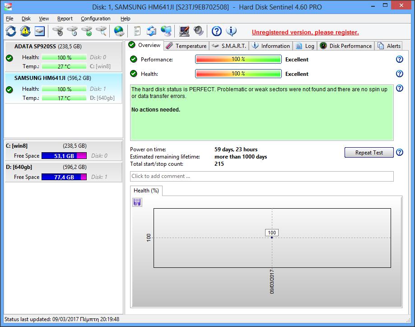Open the Configuration menu
The image size is (415, 327).
point(96,19)
